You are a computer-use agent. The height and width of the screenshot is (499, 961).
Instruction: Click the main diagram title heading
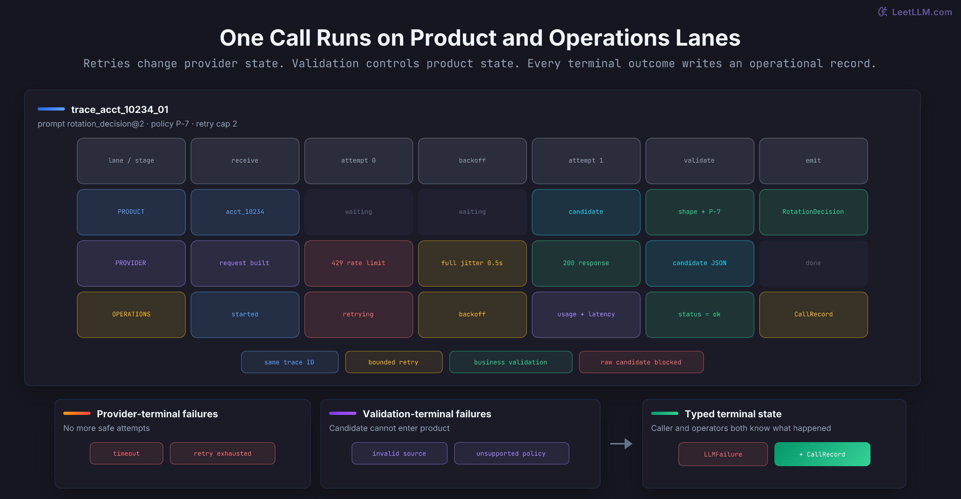coord(480,38)
